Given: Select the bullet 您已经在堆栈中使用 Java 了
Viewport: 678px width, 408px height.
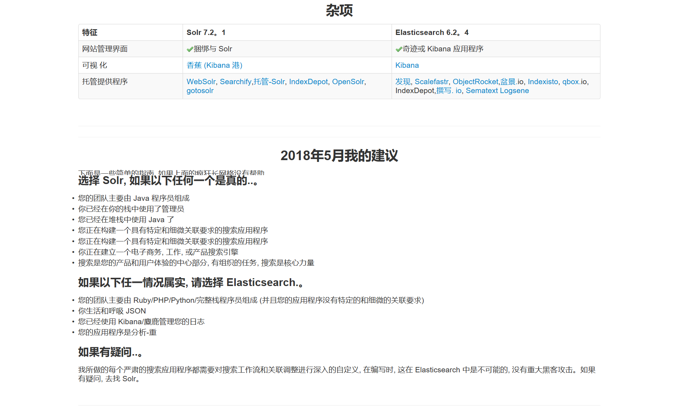Looking at the screenshot, I should pyautogui.click(x=126, y=220).
